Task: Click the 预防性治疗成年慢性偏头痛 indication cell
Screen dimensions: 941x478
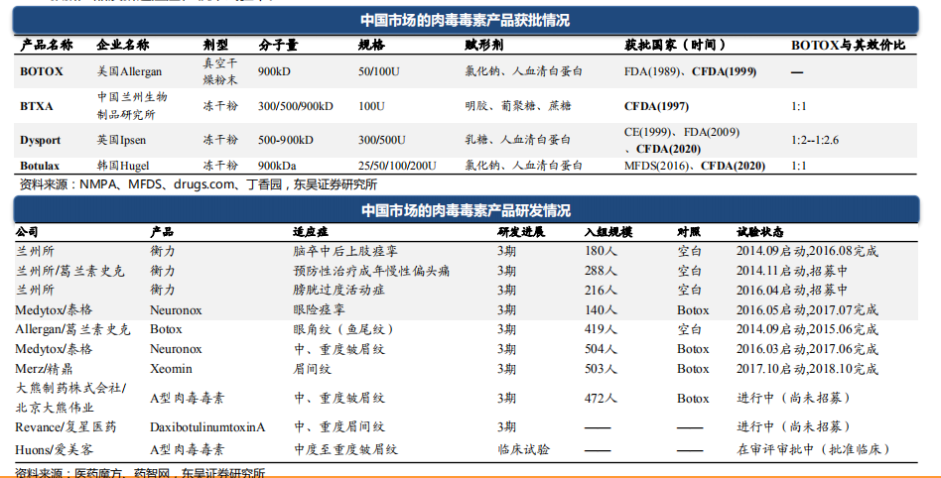Action: tap(371, 271)
